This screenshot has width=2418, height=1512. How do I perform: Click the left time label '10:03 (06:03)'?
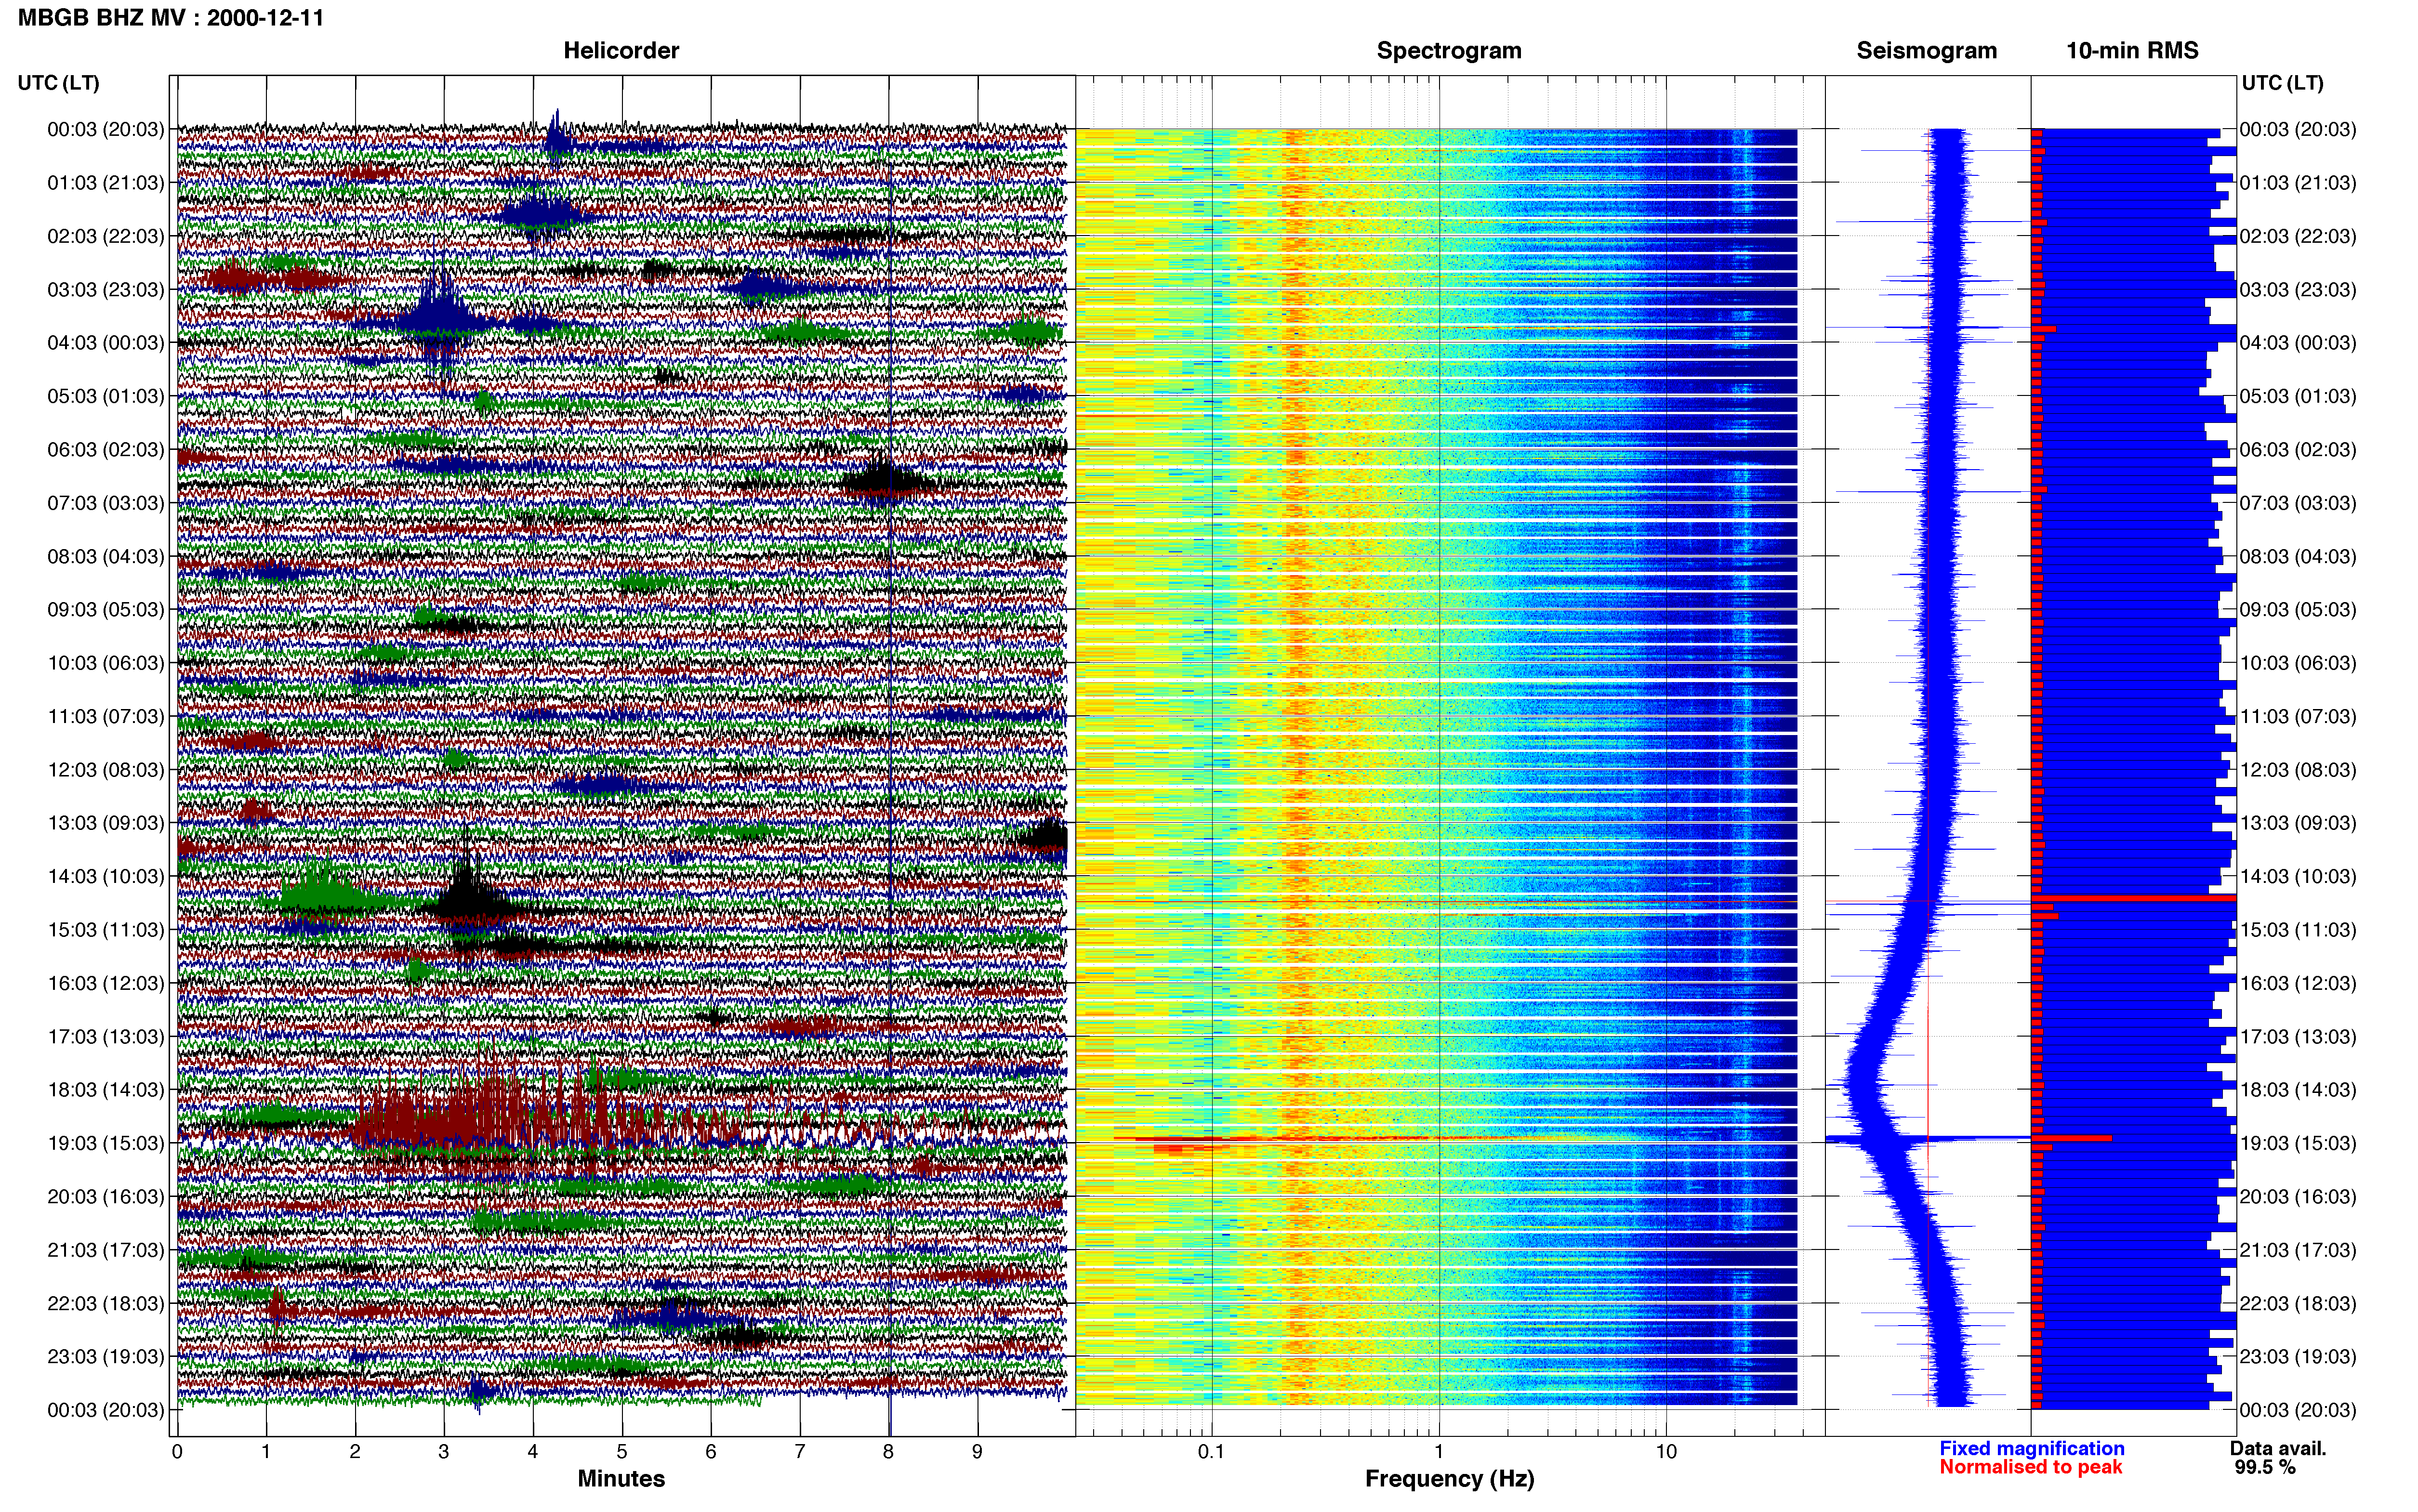click(105, 663)
